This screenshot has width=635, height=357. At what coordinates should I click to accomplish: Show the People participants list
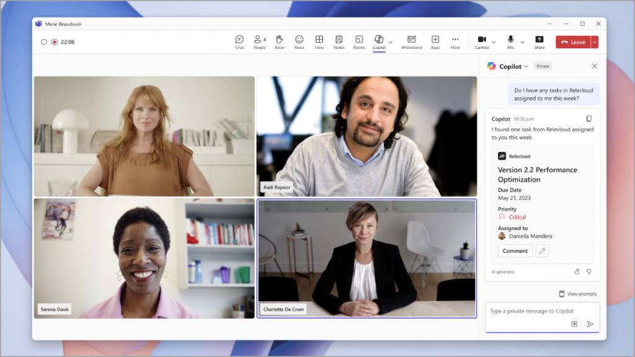(x=259, y=42)
